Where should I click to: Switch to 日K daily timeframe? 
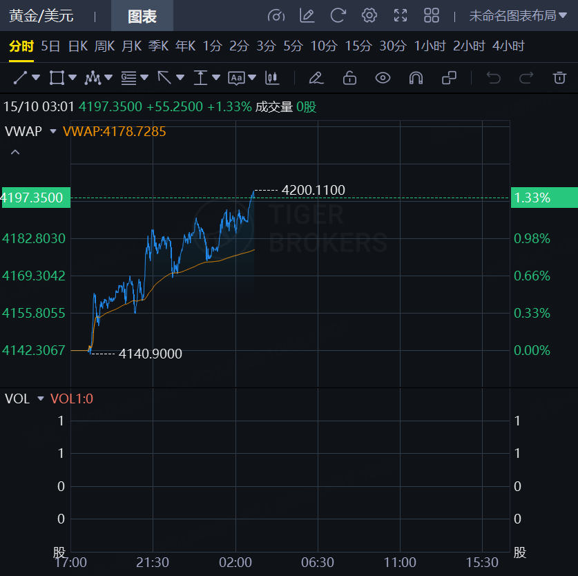click(78, 46)
